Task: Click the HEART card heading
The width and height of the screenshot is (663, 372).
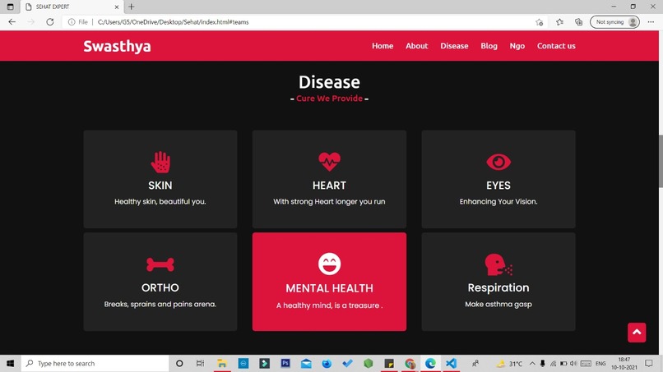Action: 329,186
